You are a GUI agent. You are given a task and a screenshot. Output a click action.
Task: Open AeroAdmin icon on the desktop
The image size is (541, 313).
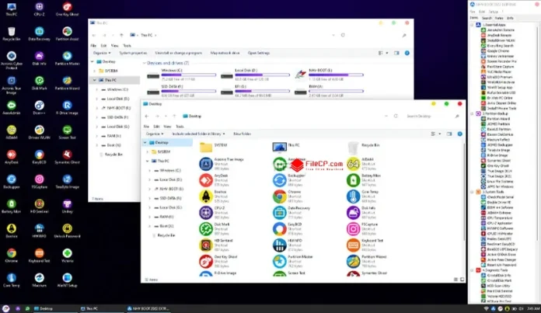point(12,108)
